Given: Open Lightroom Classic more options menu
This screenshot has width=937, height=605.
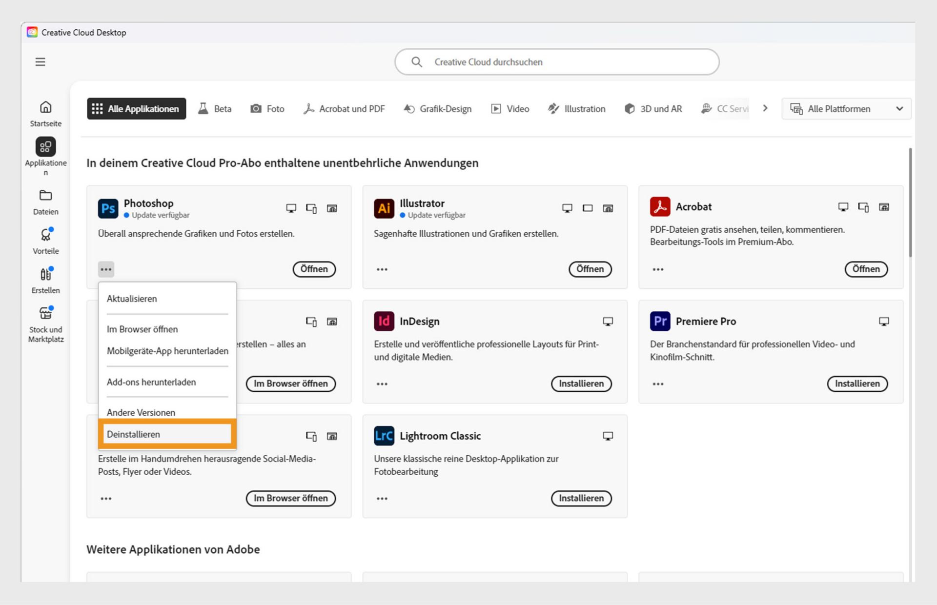Looking at the screenshot, I should pos(382,498).
